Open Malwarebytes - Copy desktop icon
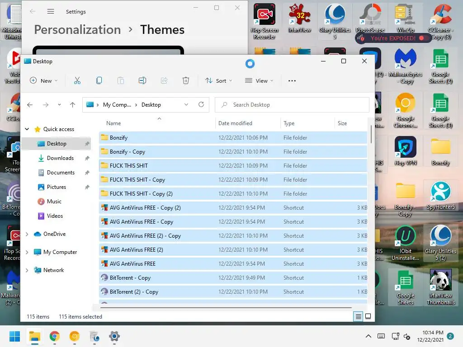Image resolution: width=463 pixels, height=347 pixels. point(405,66)
